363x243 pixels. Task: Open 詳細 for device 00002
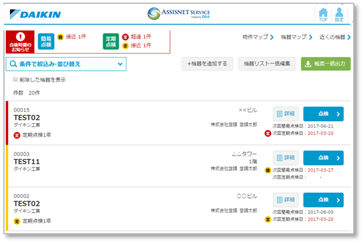(286, 200)
